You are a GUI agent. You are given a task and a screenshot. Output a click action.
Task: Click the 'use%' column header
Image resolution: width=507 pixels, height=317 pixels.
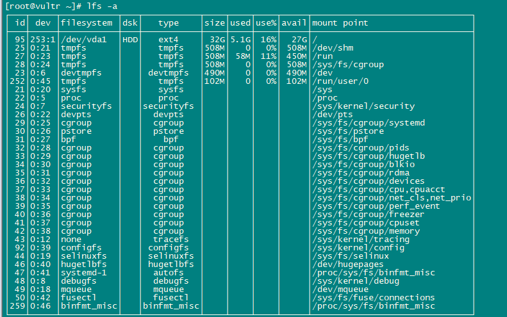[x=266, y=23]
